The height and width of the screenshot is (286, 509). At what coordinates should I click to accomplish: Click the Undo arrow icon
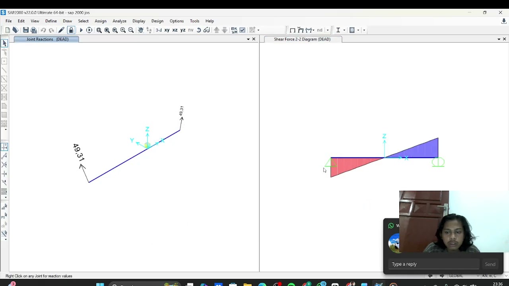point(43,30)
